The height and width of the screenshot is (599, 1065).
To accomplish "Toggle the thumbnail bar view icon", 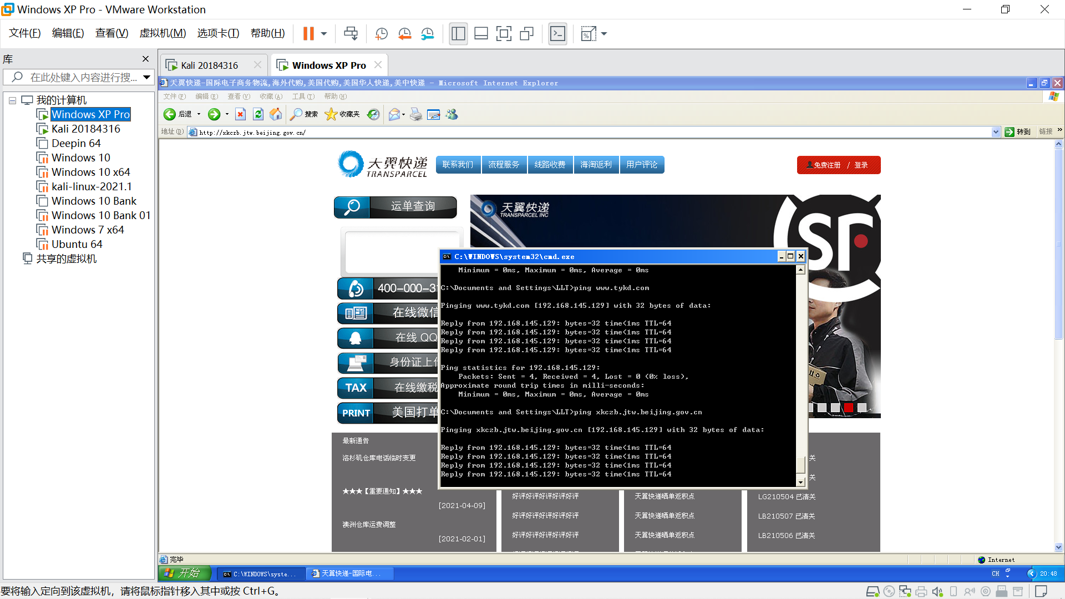I will tap(481, 34).
